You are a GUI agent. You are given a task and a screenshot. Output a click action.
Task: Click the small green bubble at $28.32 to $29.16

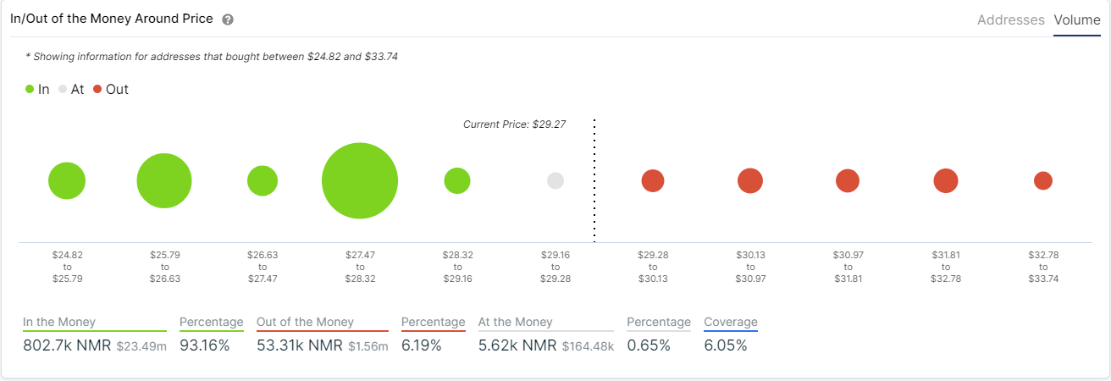point(457,181)
